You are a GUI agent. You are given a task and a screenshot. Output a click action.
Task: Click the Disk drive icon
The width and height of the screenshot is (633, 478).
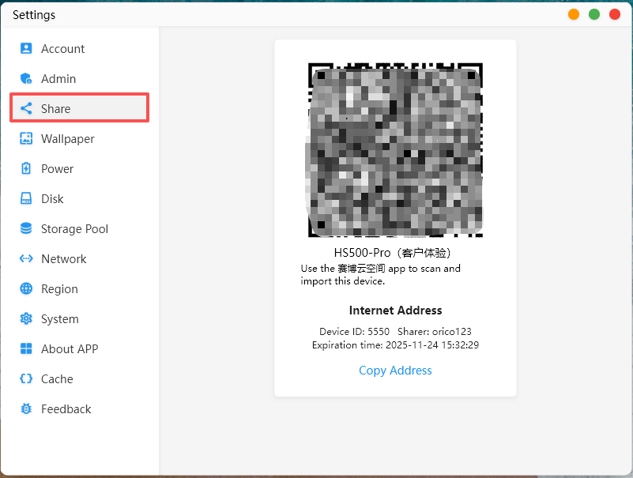[x=26, y=198]
